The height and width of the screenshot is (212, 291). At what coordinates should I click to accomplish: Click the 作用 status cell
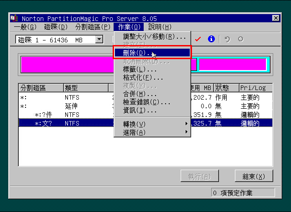pyautogui.click(x=221, y=97)
